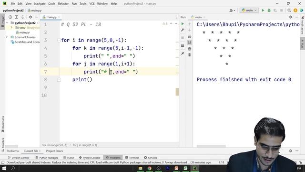
Task: Toggle the Bookmarks side tool window
Action: [x=3, y=124]
